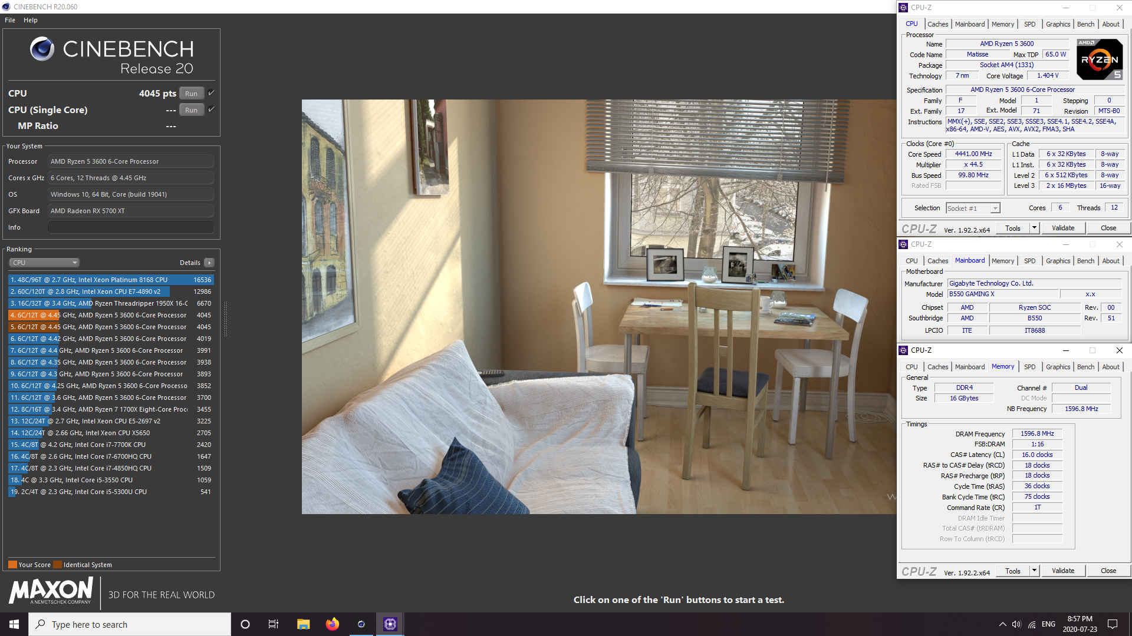
Task: Switch to Memory tab in Mainboard CPU-Z window
Action: click(x=1003, y=261)
